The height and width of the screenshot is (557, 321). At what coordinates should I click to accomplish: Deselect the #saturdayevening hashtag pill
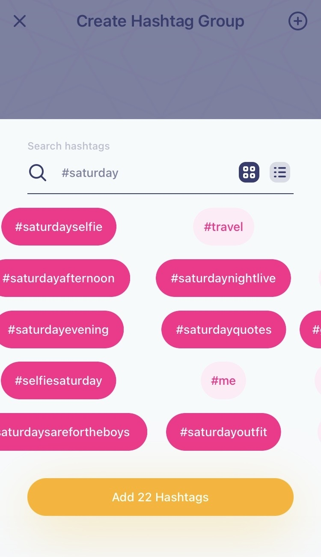[x=61, y=329]
